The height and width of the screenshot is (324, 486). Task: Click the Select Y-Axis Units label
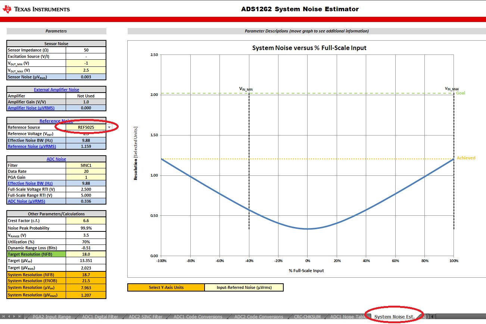pos(166,287)
